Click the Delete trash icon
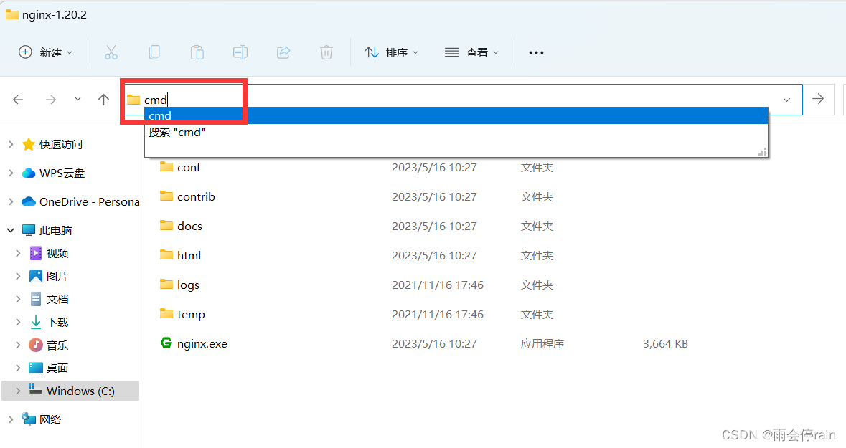The image size is (846, 448). click(x=326, y=52)
